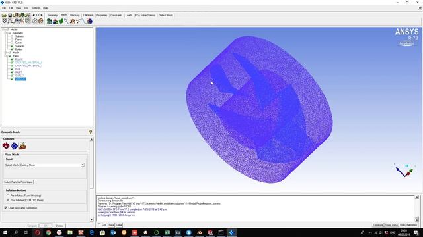Open Chrome from the Windows taskbar
The height and width of the screenshot is (237, 423).
[x=48, y=232]
